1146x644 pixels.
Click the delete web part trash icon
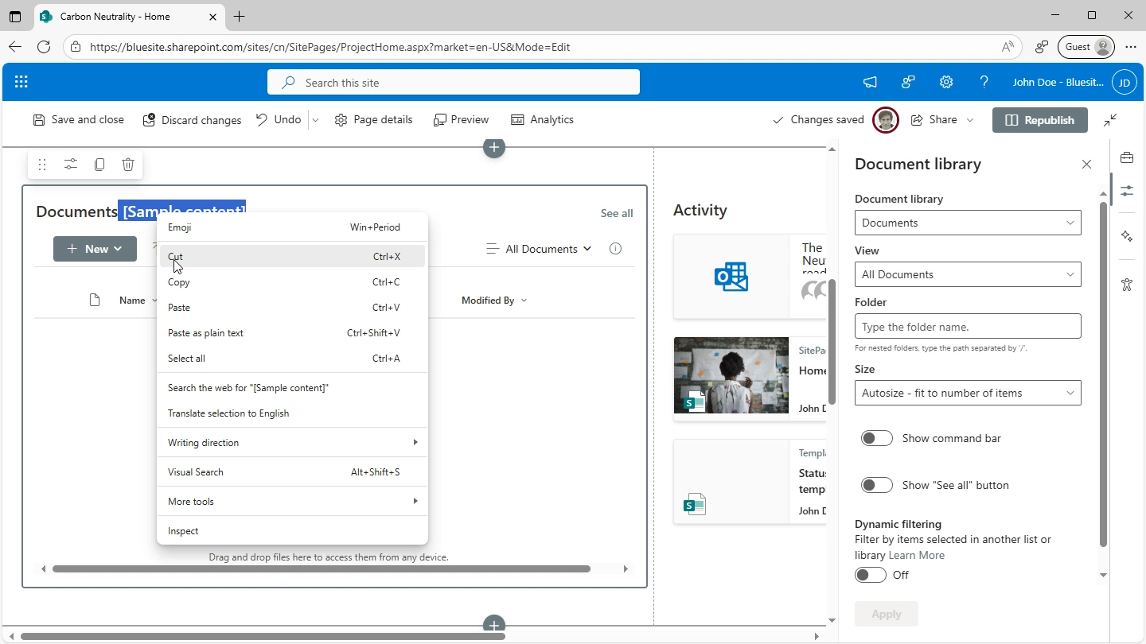[128, 165]
